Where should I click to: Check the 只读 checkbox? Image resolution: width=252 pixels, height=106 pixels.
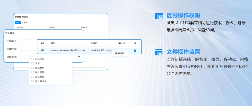[32, 63]
